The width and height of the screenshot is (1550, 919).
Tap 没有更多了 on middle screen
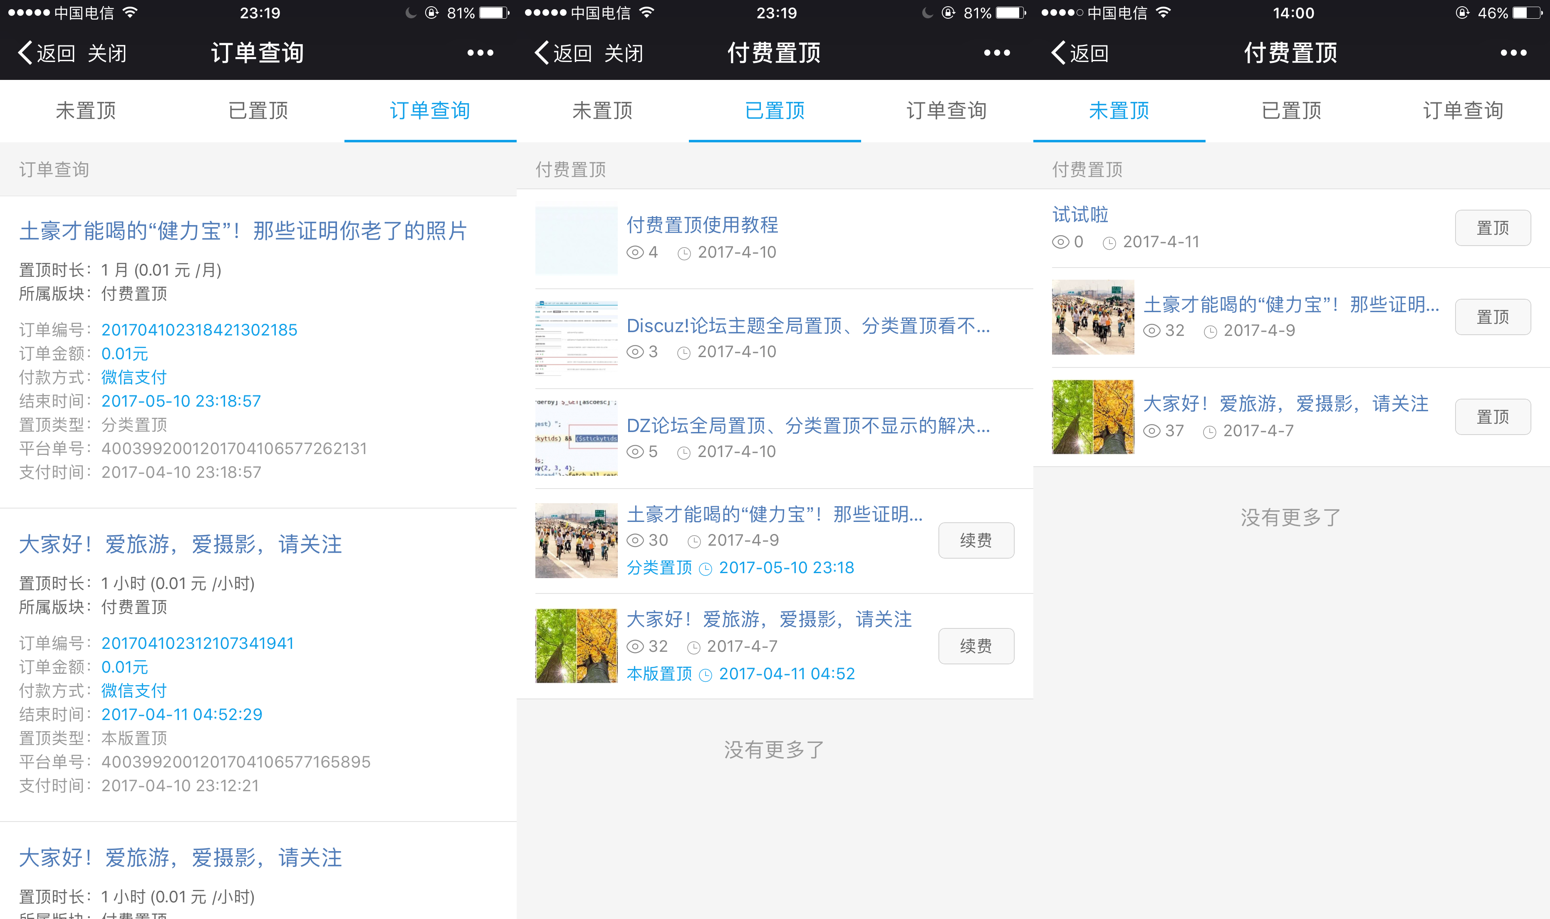coord(775,750)
